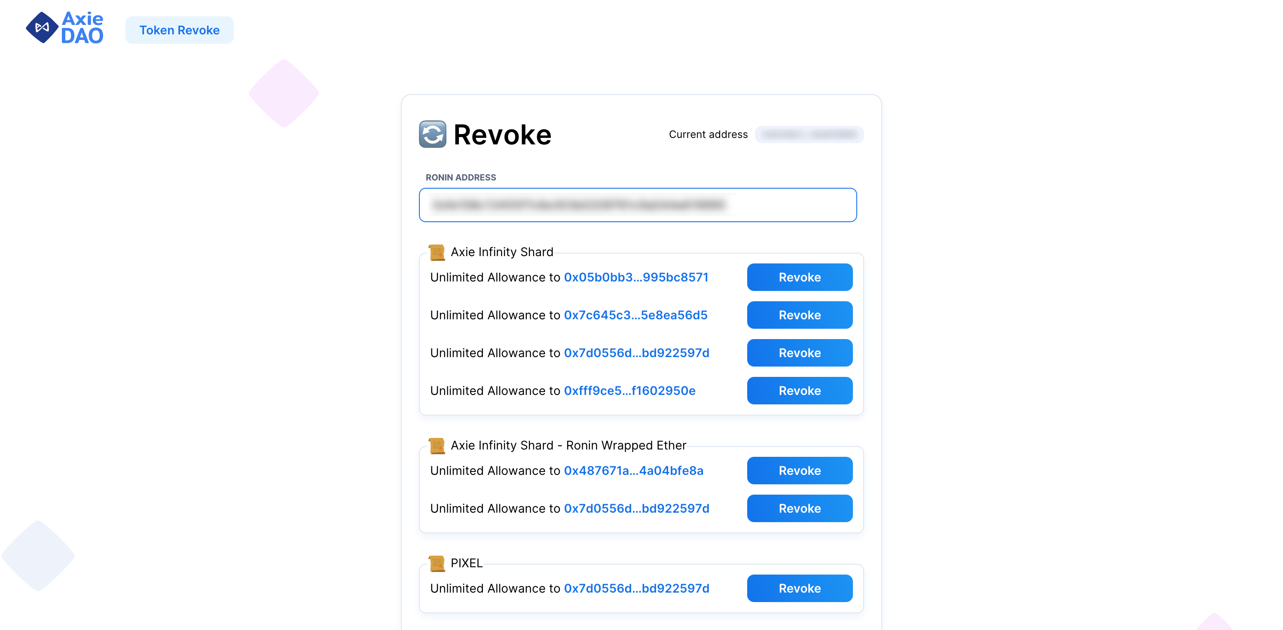Click the blurred current address badge
Image resolution: width=1283 pixels, height=630 pixels.
(809, 135)
